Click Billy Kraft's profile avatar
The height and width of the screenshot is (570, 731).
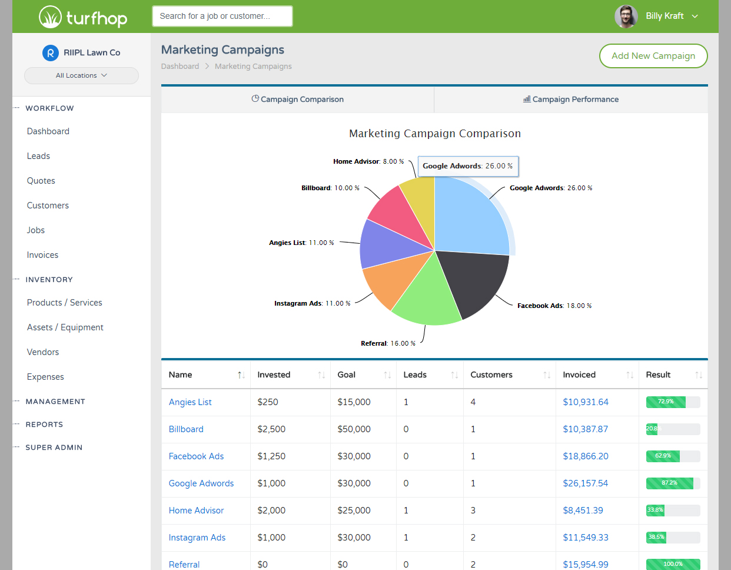626,16
